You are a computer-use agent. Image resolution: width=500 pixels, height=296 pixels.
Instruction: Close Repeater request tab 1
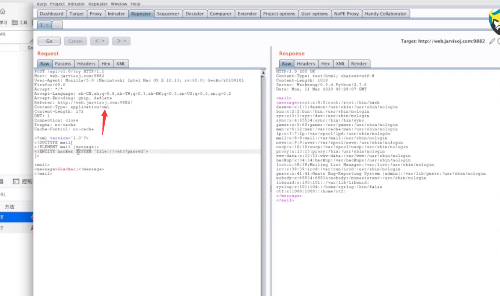coord(47,25)
